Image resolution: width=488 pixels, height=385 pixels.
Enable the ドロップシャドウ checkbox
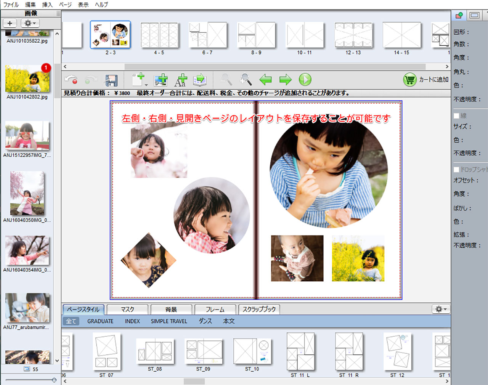click(456, 169)
